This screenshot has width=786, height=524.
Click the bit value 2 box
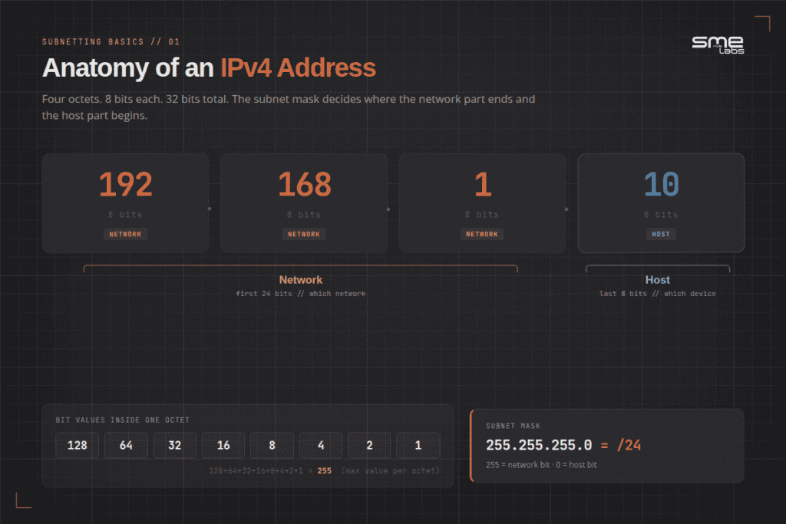click(369, 445)
